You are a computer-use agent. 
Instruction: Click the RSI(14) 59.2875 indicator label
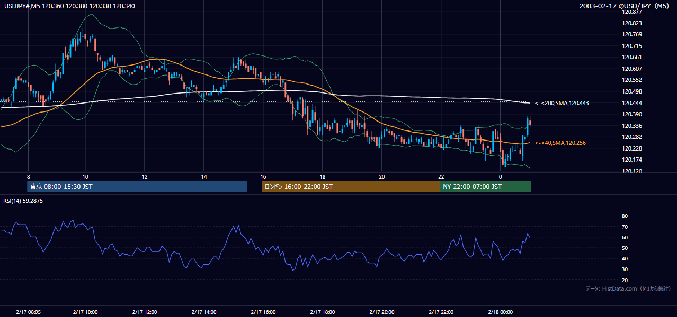point(23,200)
